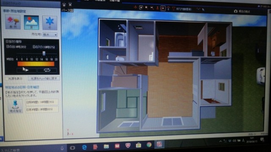Click the 光源をチェック前に戻す button
The height and width of the screenshot is (152, 271).
(44, 79)
